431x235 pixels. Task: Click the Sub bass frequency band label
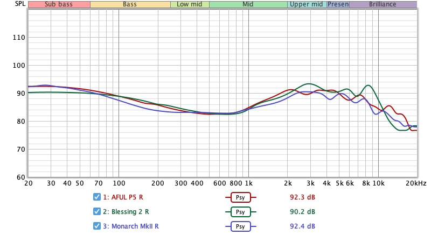[x=59, y=4]
